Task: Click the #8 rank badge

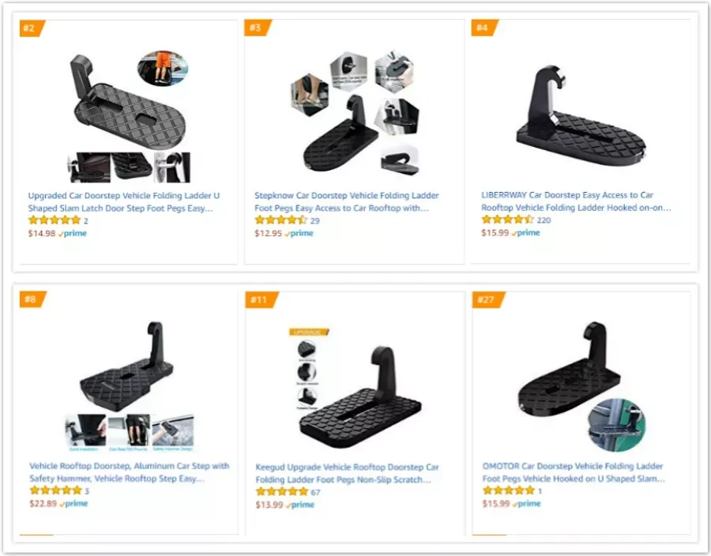Action: point(32,299)
